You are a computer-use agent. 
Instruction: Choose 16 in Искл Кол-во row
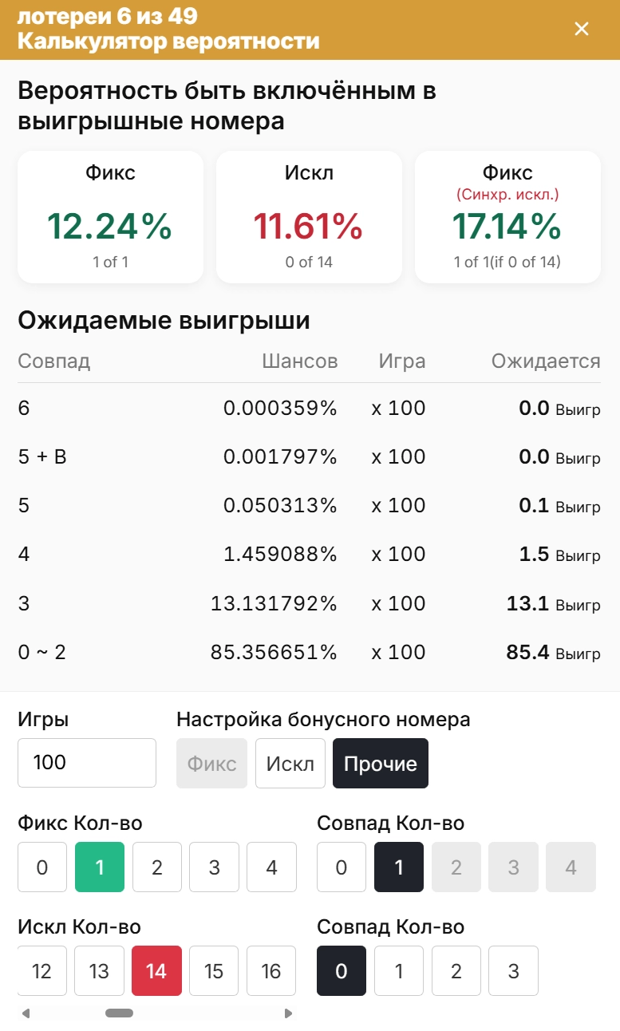click(271, 971)
